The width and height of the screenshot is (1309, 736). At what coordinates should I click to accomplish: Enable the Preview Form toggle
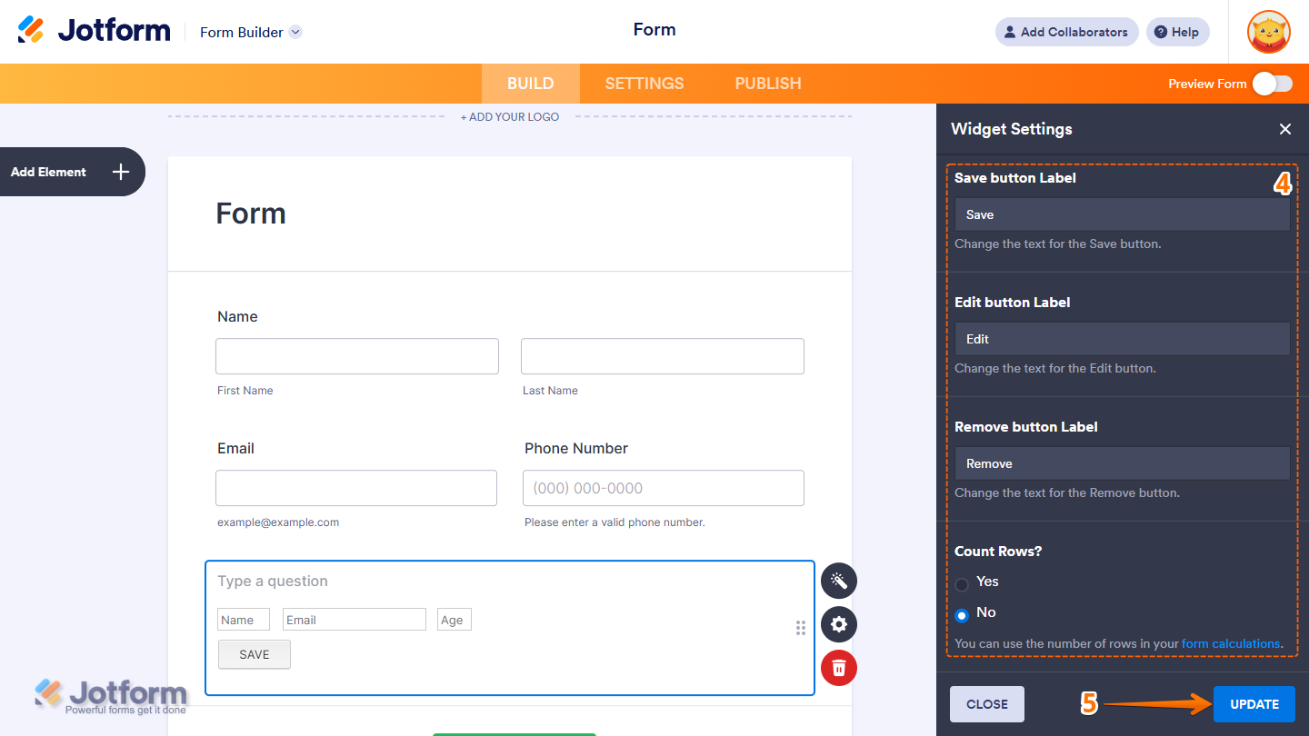tap(1272, 83)
